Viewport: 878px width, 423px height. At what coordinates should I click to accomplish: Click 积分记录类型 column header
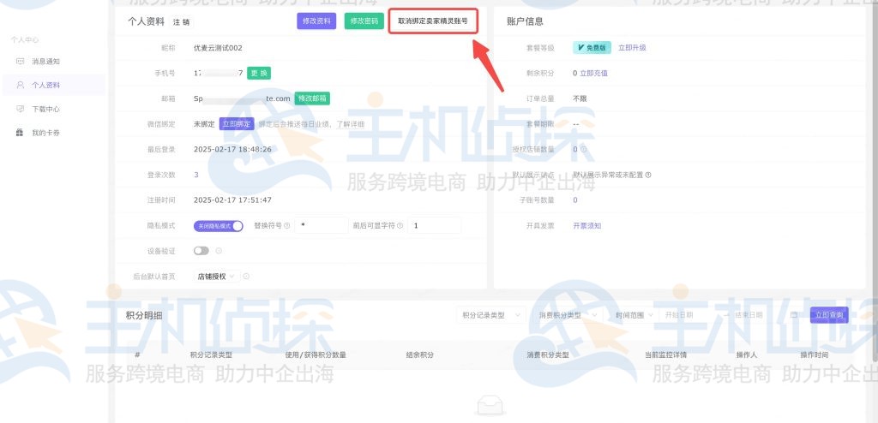(x=211, y=354)
